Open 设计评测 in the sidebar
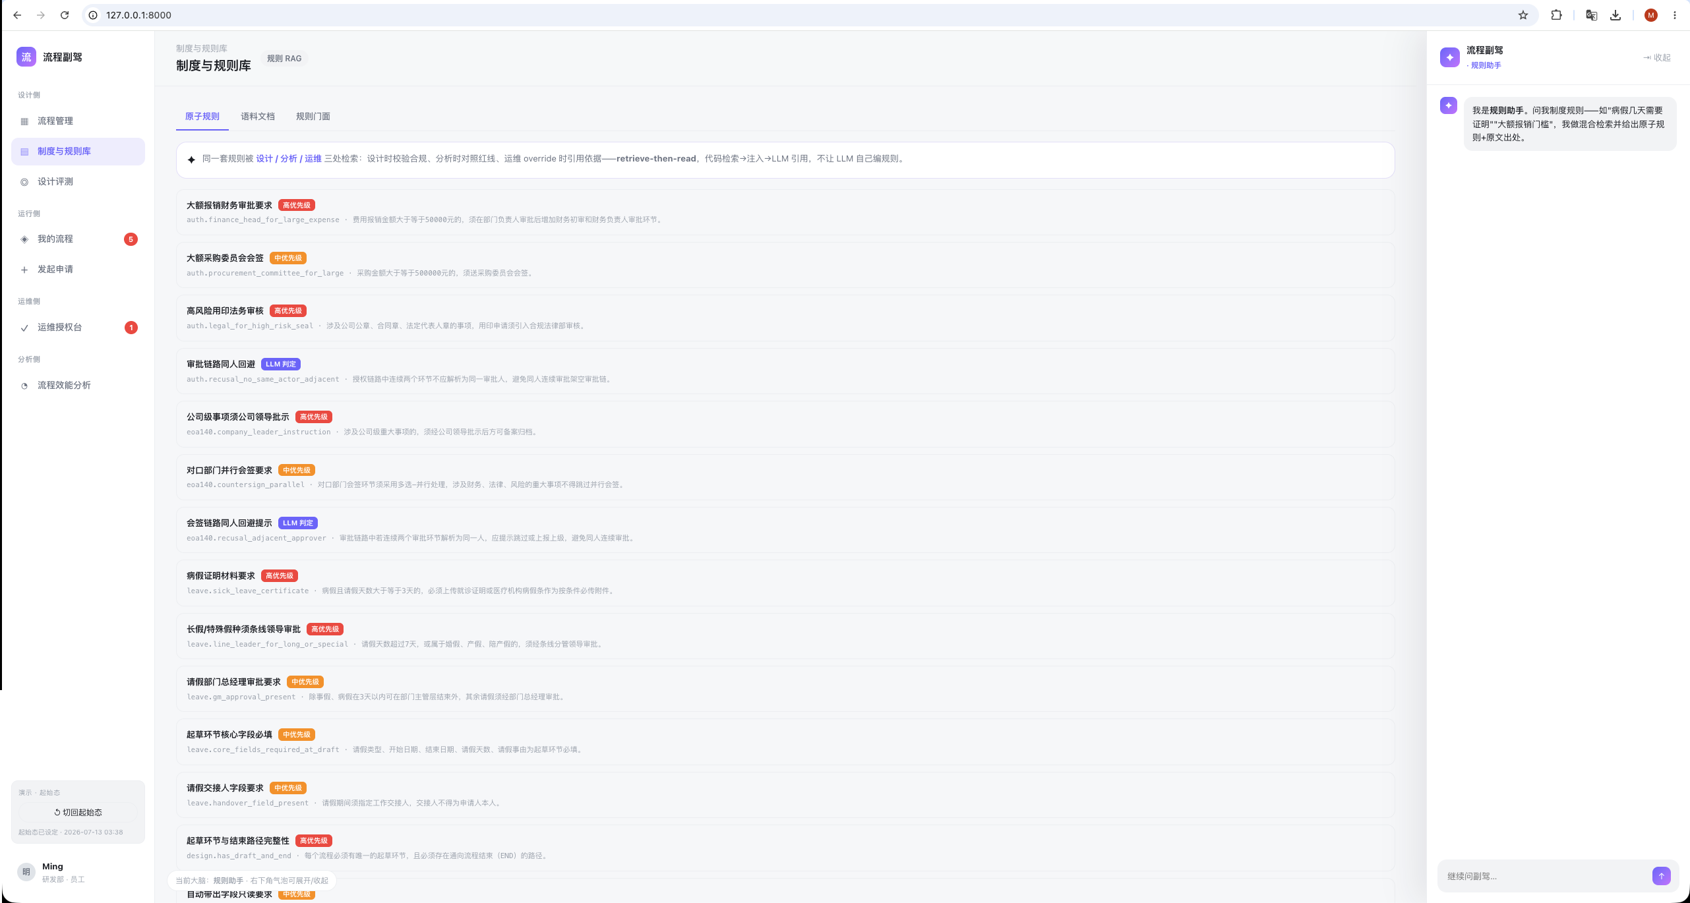The image size is (1690, 903). (x=78, y=182)
